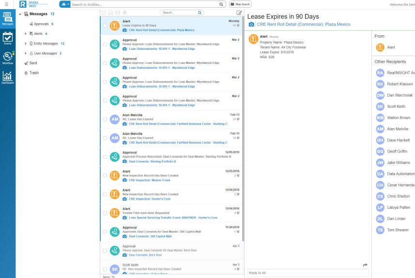The image size is (415, 278).
Task: Collapse the Messages tree node
Action: pyautogui.click(x=20, y=14)
